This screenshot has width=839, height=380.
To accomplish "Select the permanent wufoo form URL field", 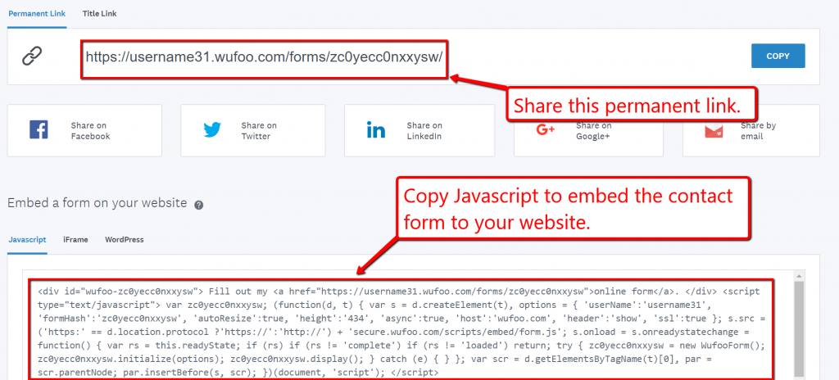I will [x=265, y=58].
